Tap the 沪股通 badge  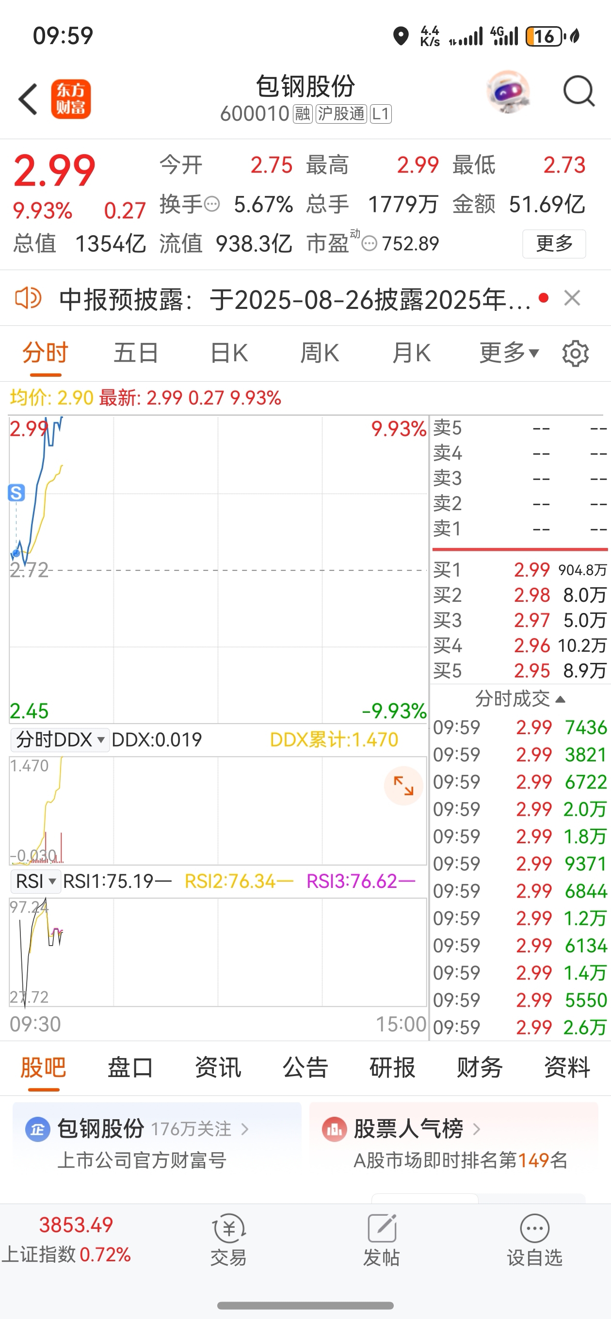(341, 113)
